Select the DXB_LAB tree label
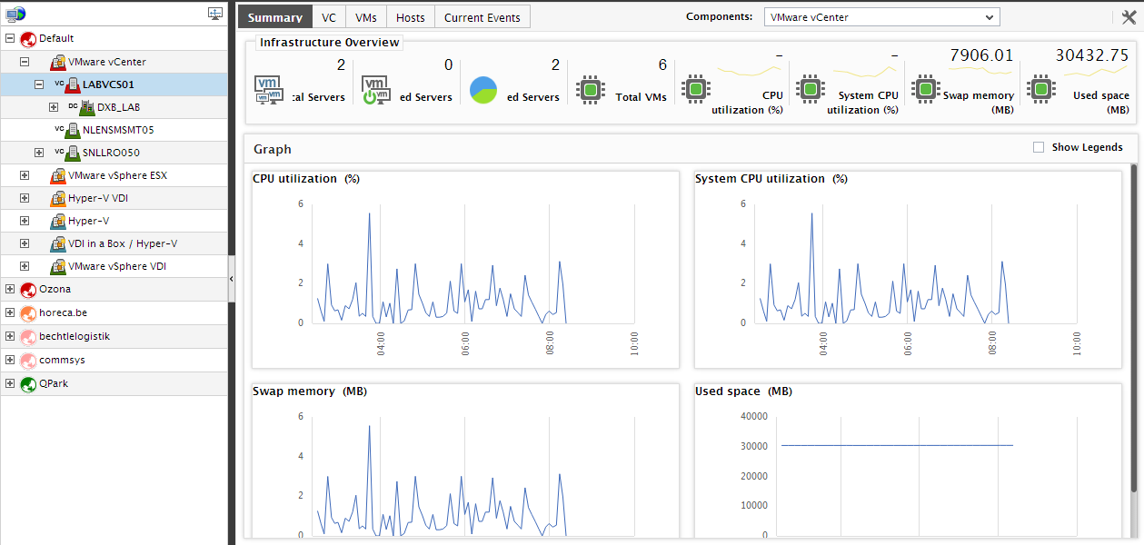The image size is (1144, 545). [119, 108]
